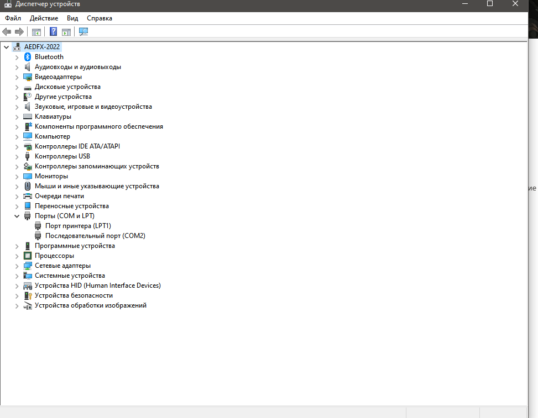
Task: Collapse the AEDFX-2022 root node
Action: (6, 47)
